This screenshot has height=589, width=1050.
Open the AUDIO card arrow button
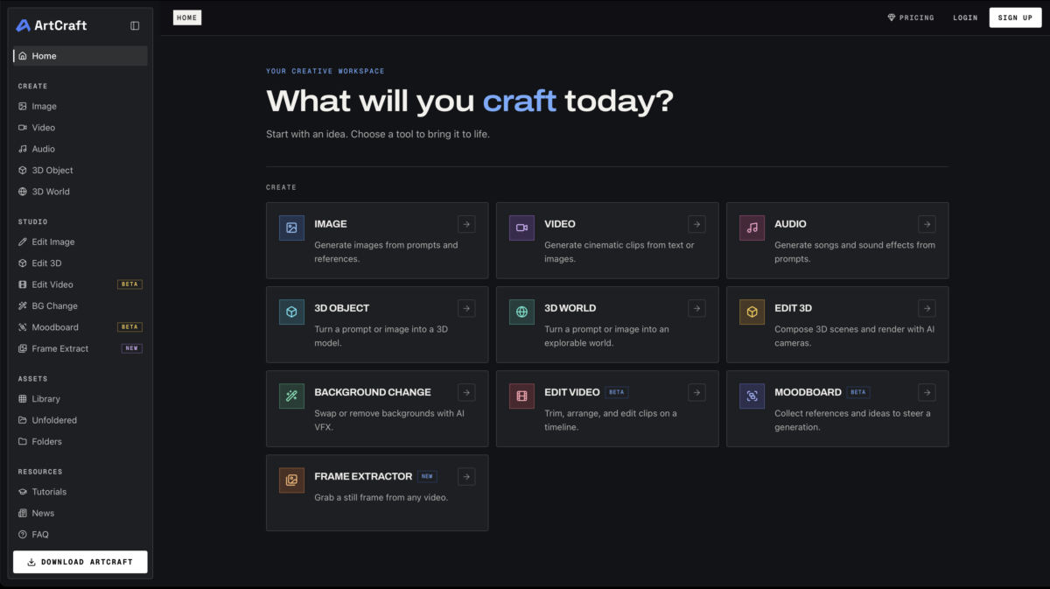(927, 224)
